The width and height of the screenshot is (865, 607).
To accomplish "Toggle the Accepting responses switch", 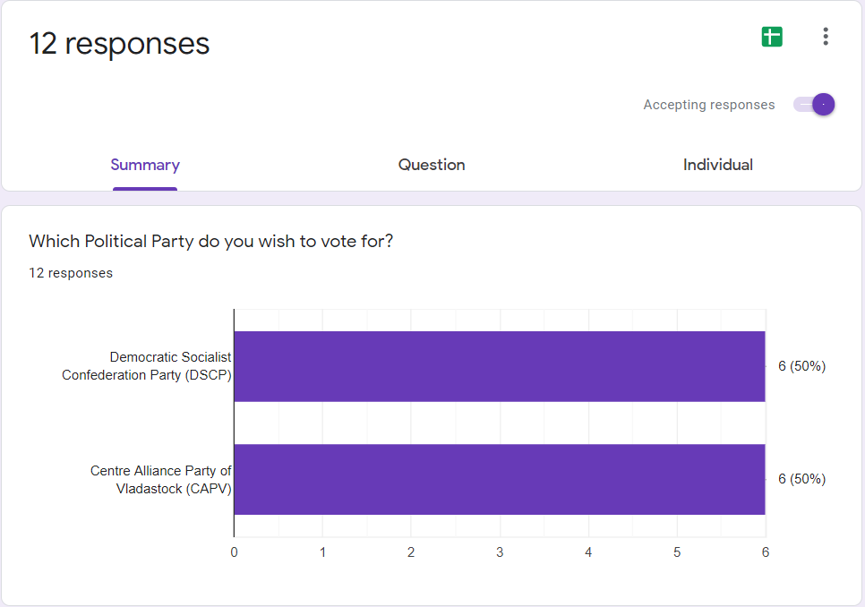I will [x=814, y=105].
